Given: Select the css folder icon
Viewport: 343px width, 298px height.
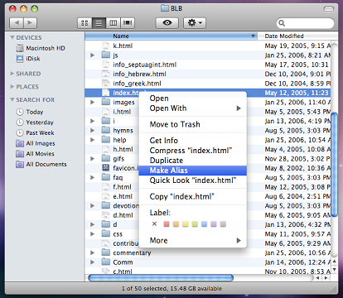Looking at the screenshot, I should pyautogui.click(x=105, y=233).
